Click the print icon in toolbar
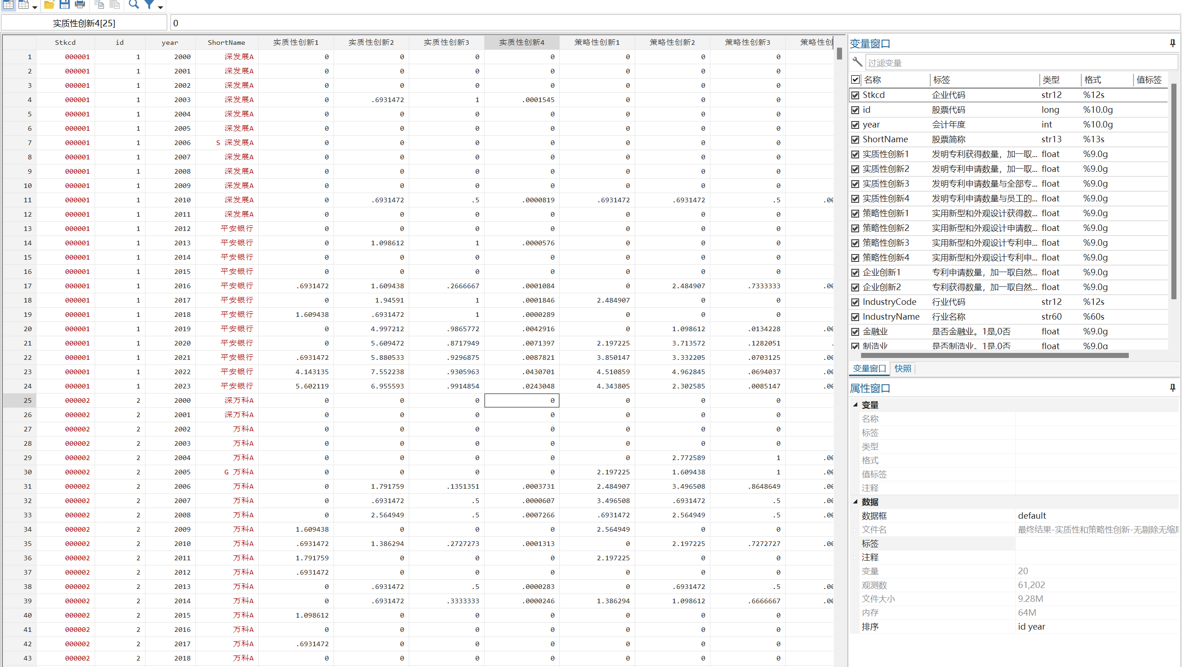 (80, 5)
